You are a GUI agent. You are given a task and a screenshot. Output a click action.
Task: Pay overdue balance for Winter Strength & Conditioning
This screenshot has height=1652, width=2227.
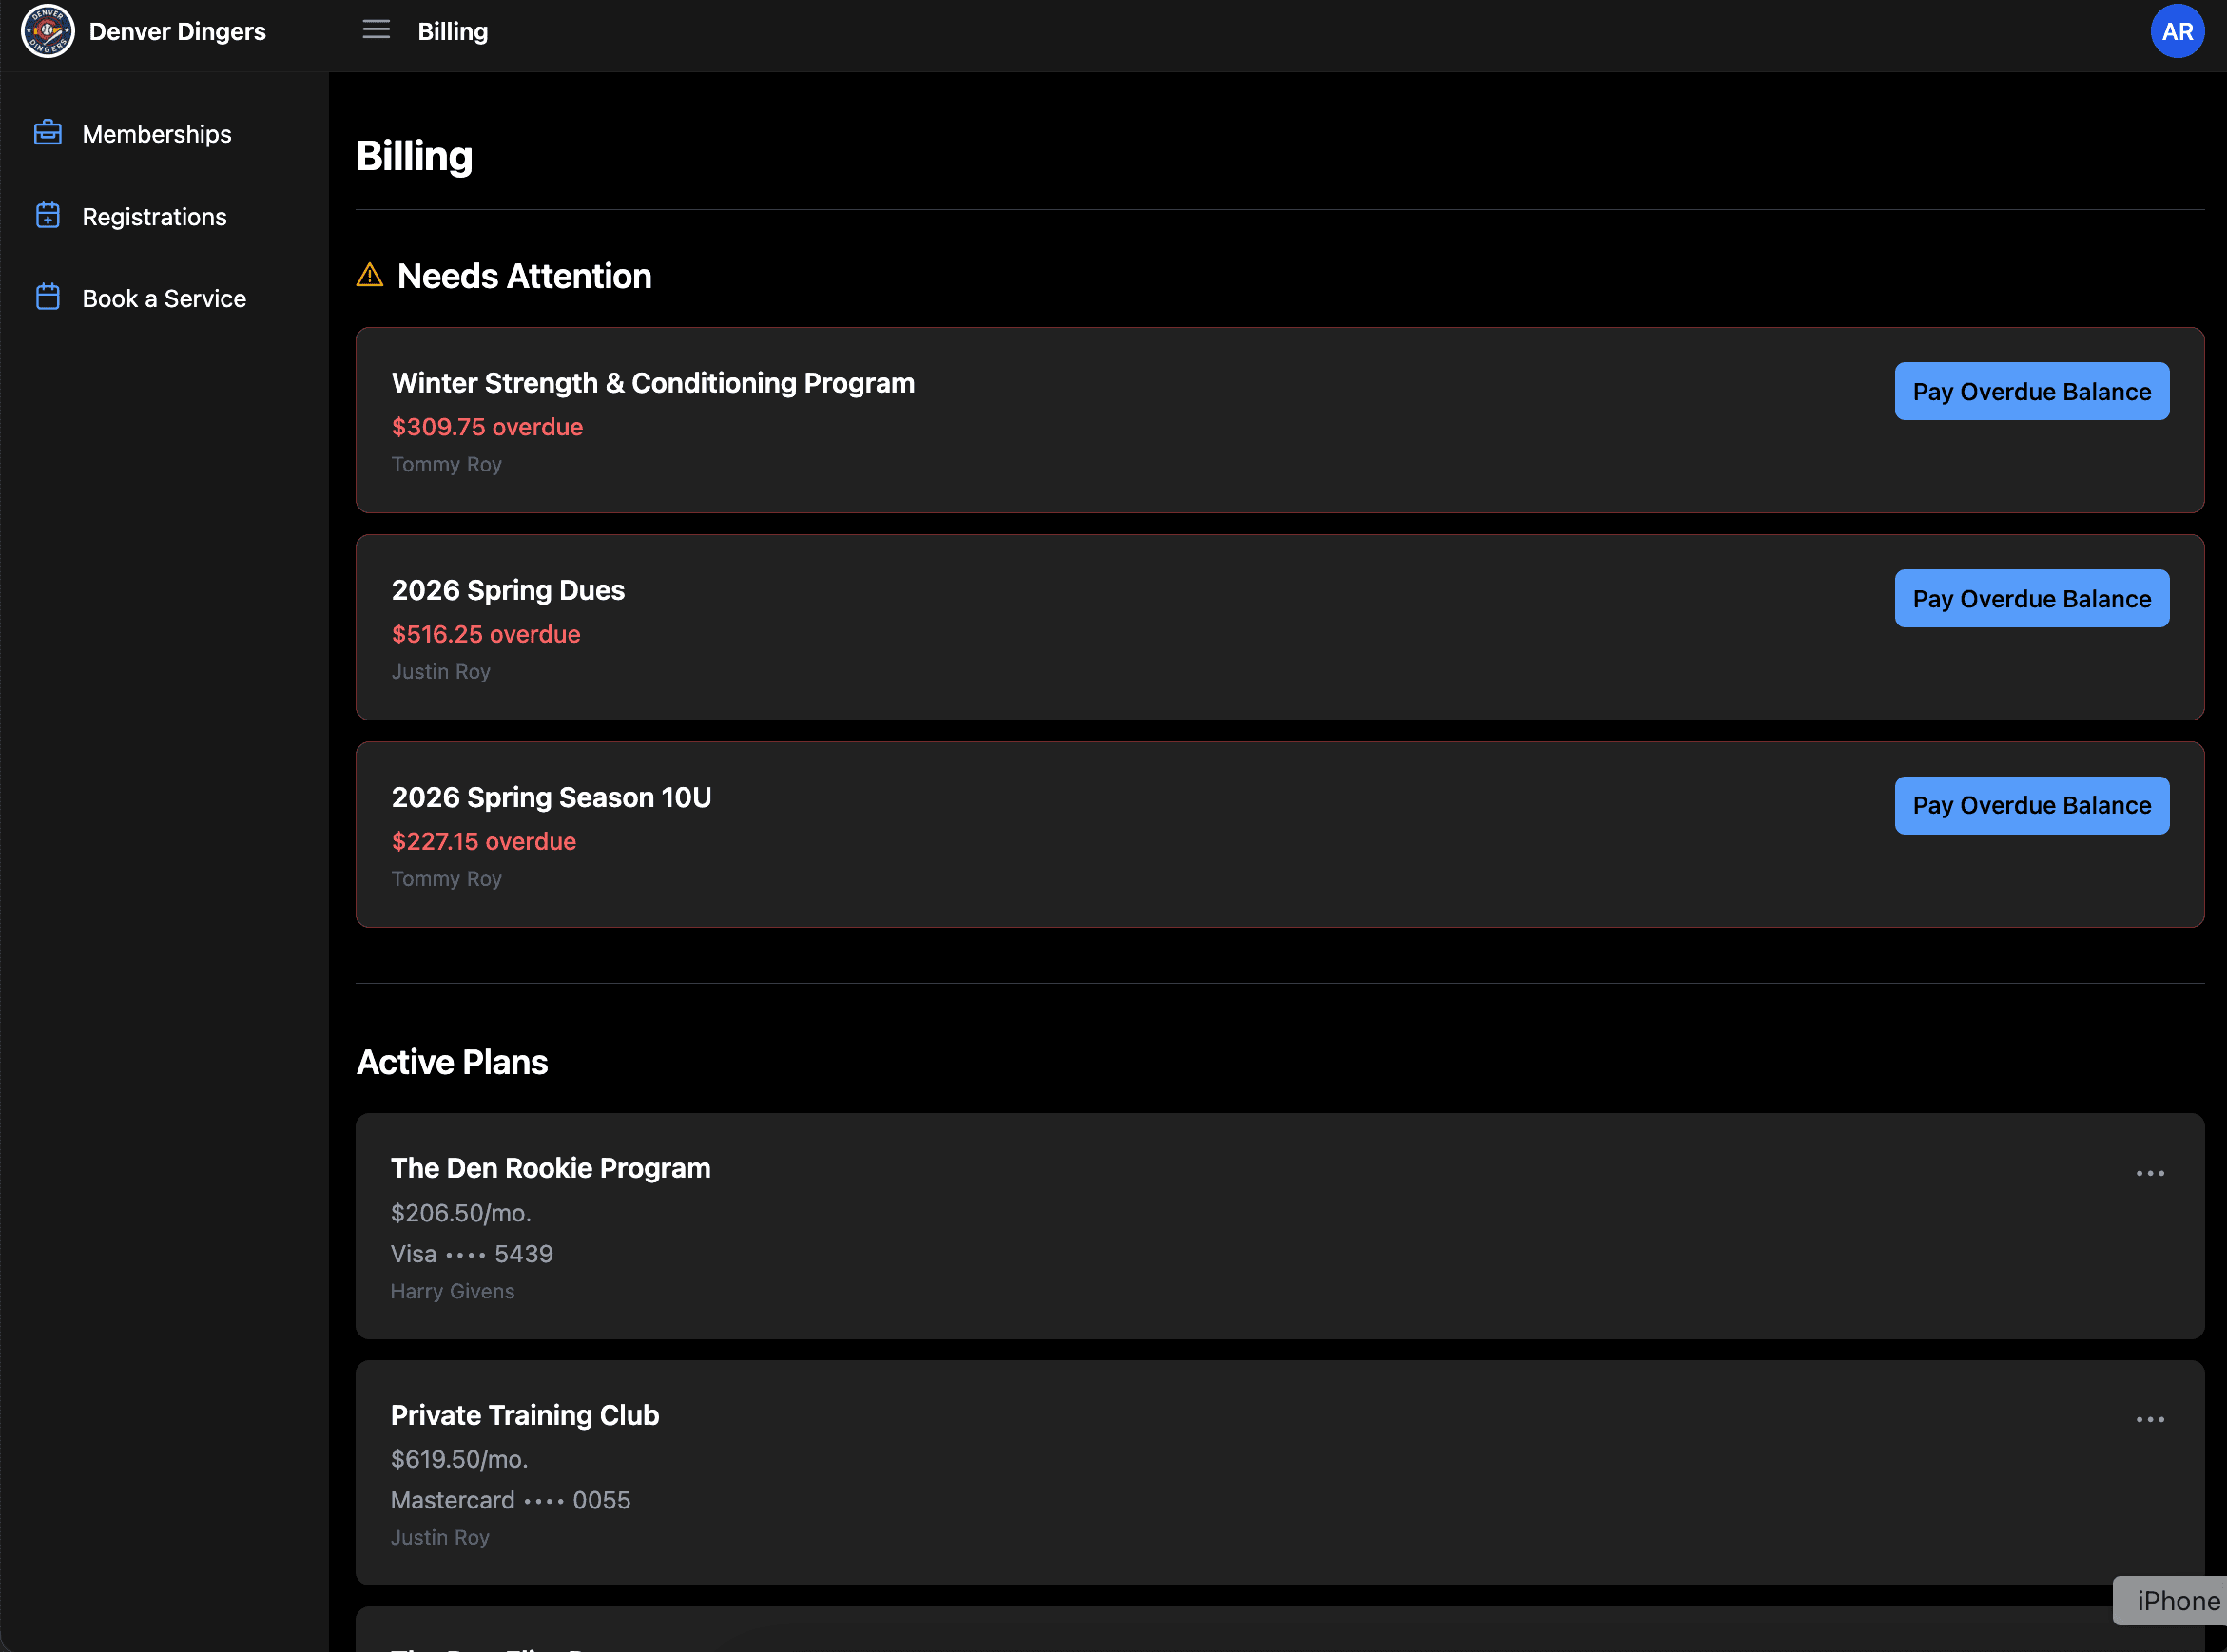[2031, 391]
